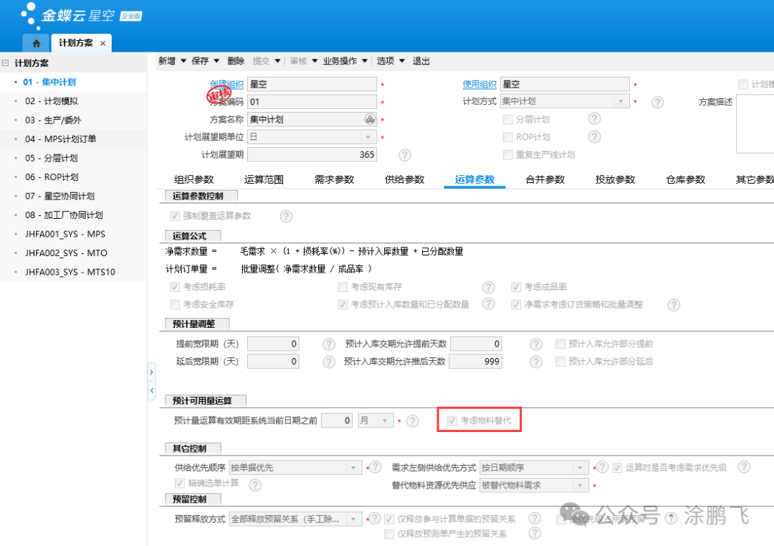The image size is (774, 546).
Task: Open the 供给优先顺序 dropdown
Action: [x=353, y=468]
